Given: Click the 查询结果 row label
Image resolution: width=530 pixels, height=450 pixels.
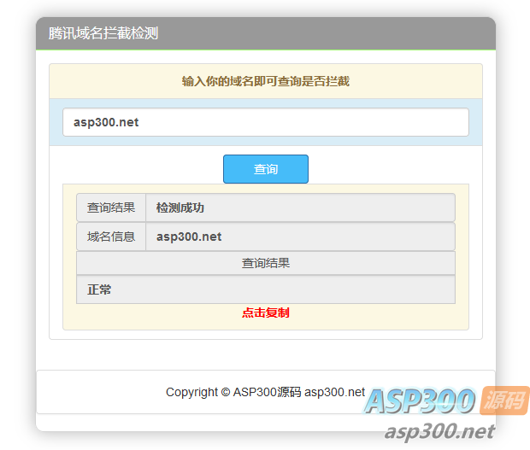Looking at the screenshot, I should tap(111, 207).
